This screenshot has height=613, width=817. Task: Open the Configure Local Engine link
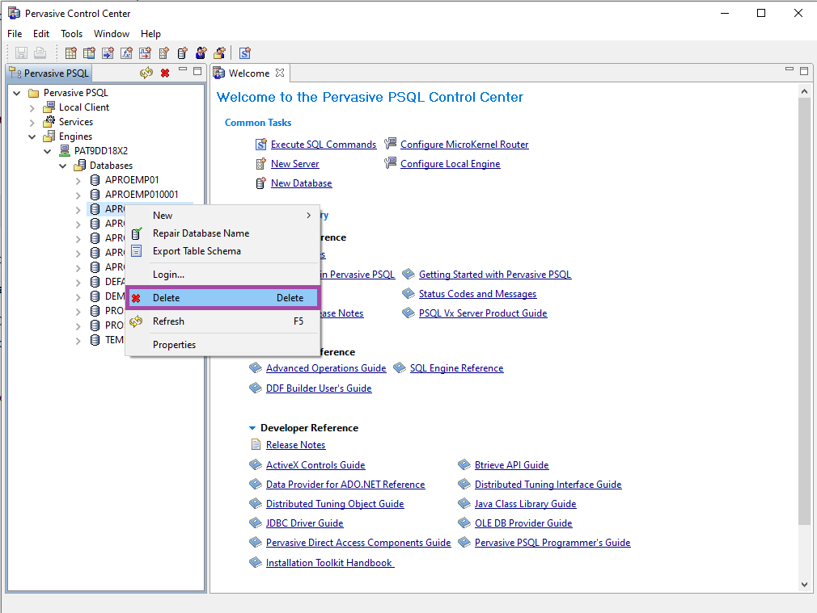coord(451,163)
